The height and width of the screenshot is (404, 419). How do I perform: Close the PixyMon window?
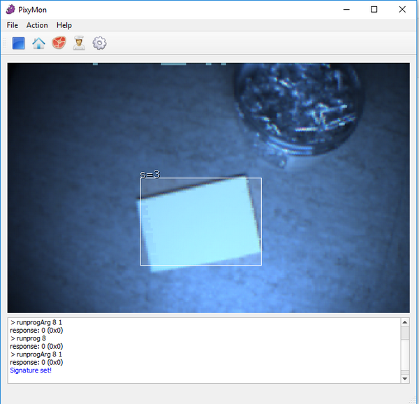402,10
